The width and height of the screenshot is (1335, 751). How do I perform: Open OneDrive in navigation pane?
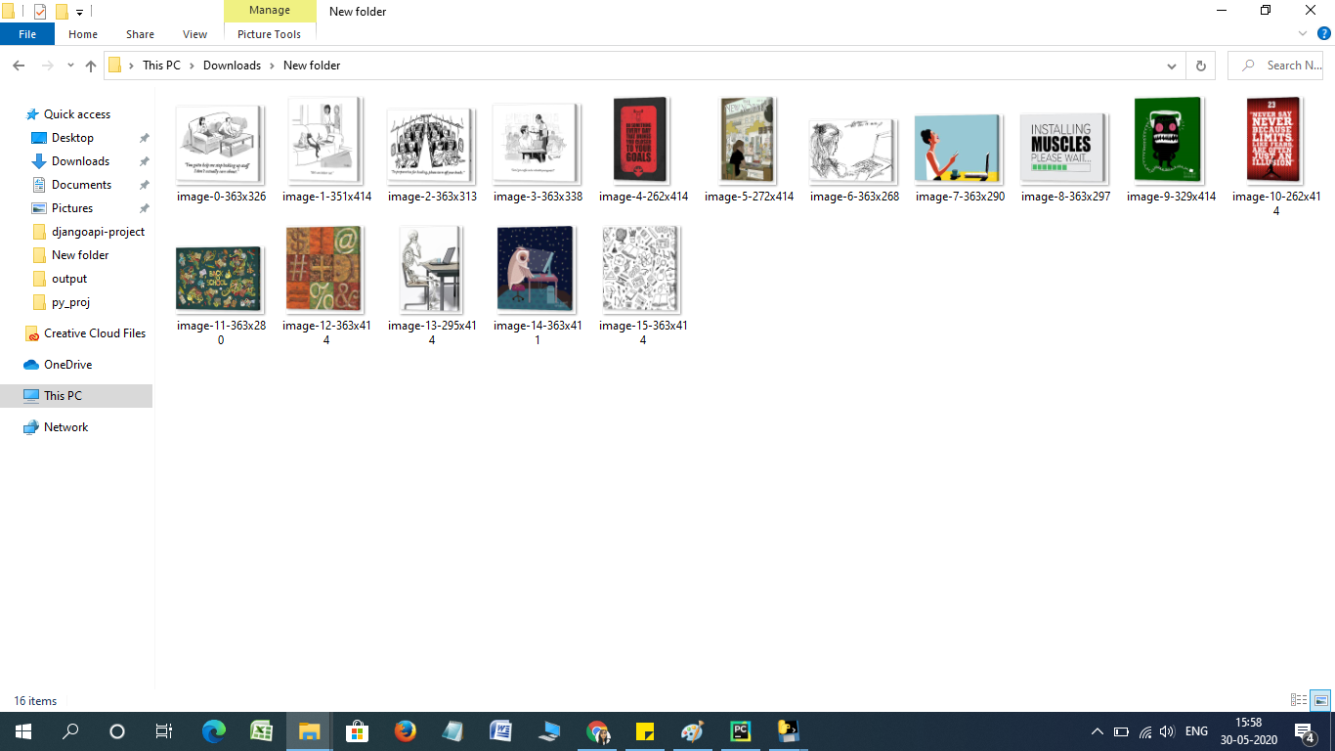coord(67,365)
